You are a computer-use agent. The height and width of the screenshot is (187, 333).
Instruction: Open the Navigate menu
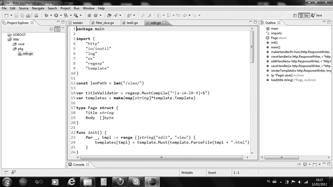38,8
